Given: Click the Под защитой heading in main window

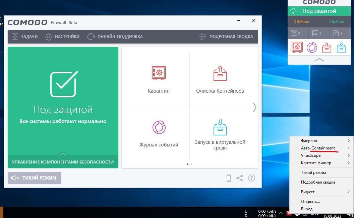Looking at the screenshot, I should pos(63,110).
